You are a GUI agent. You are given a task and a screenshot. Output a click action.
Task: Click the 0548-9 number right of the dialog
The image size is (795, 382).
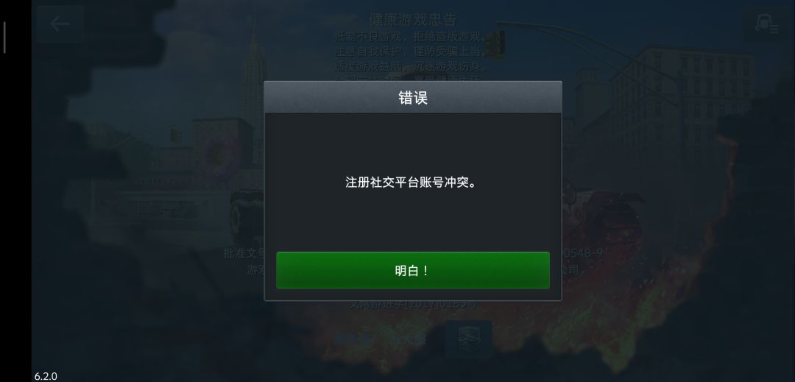[x=582, y=252]
